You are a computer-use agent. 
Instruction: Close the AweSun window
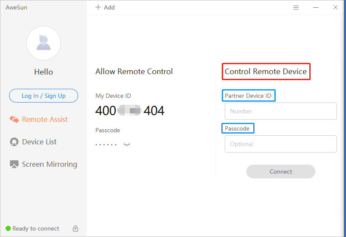[336, 7]
